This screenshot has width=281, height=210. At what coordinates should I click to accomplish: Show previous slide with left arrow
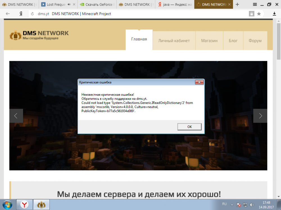pyautogui.click(x=16, y=116)
